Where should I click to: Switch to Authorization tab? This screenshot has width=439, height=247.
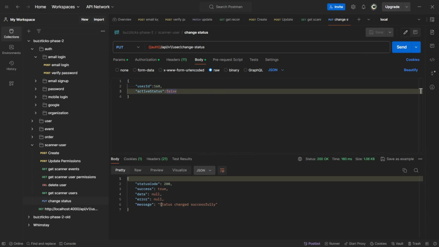(147, 60)
